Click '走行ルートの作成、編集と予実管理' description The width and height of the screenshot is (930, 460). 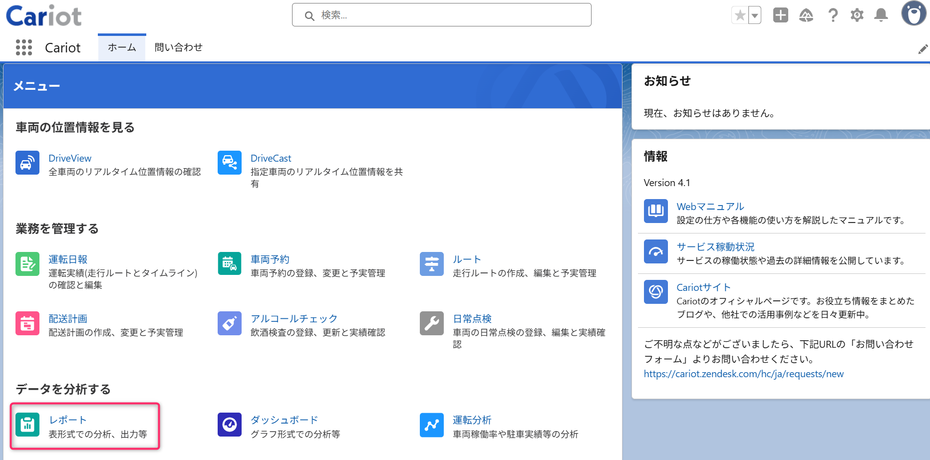pyautogui.click(x=525, y=273)
